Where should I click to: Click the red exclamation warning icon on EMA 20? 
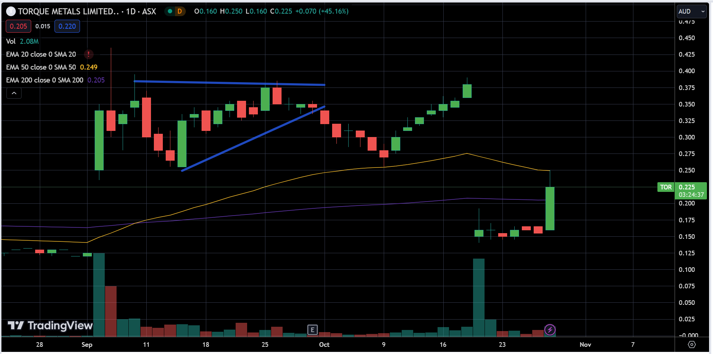tap(89, 54)
